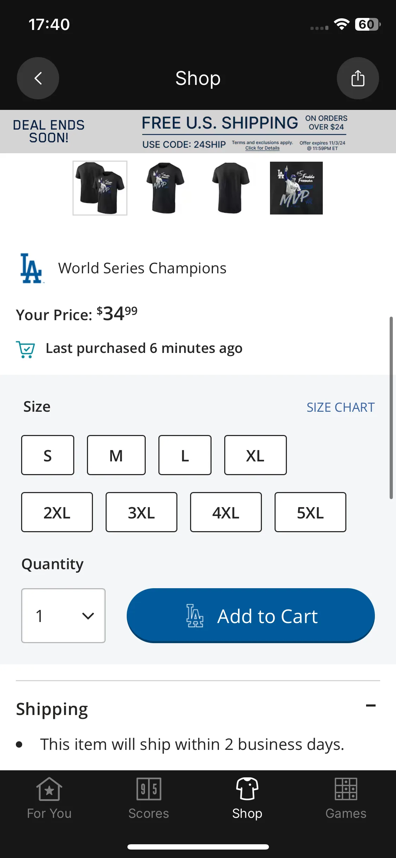This screenshot has width=396, height=858.
Task: Tap the back arrow button
Action: [x=38, y=78]
